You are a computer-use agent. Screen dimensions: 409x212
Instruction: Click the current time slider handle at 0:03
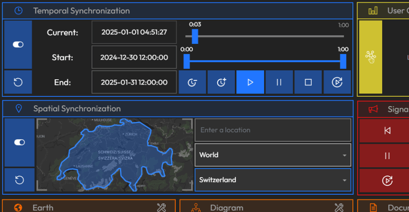point(195,36)
